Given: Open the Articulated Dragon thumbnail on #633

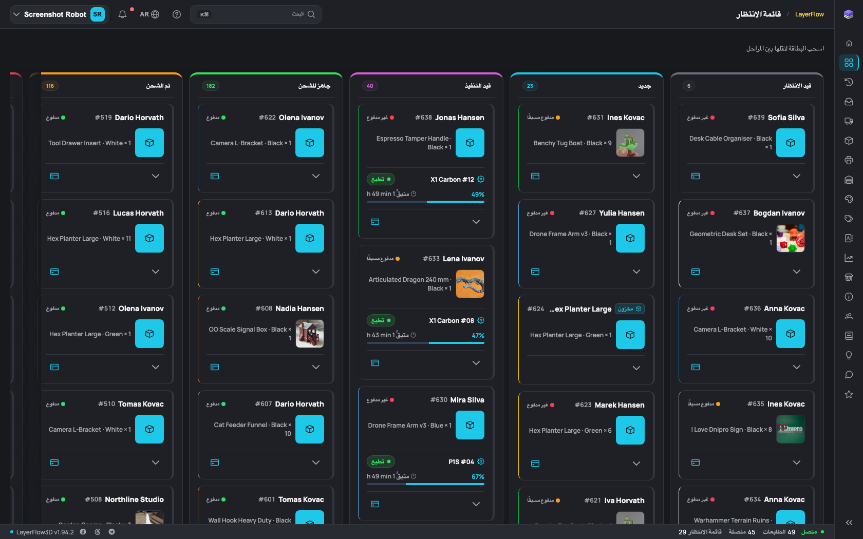Looking at the screenshot, I should [x=470, y=284].
